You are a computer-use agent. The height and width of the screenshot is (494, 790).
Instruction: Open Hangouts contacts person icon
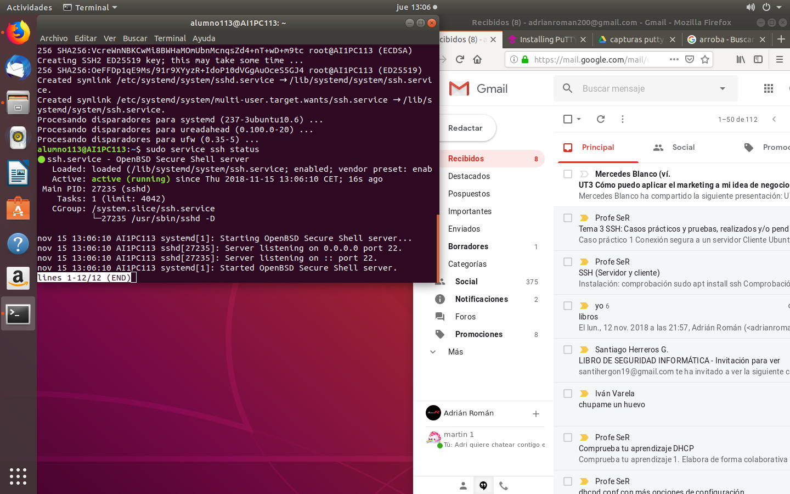tap(463, 485)
